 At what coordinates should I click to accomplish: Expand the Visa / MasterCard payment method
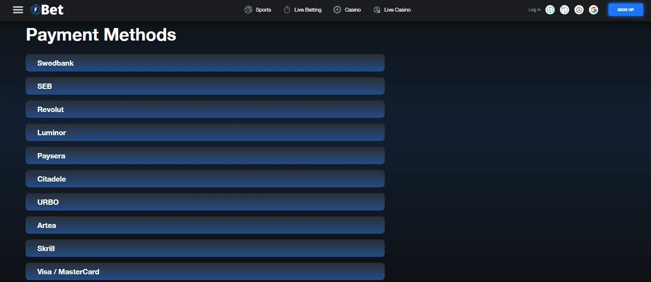click(x=205, y=271)
